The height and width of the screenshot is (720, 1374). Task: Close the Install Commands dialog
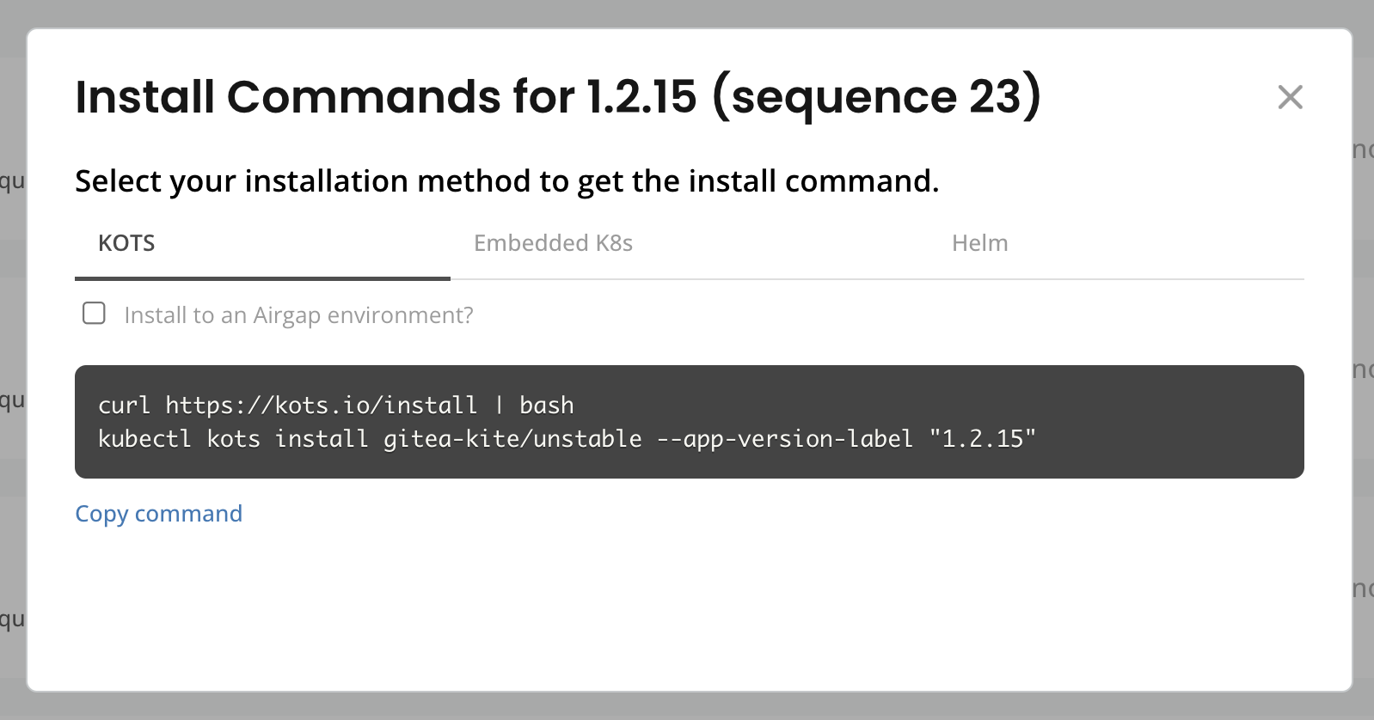click(1290, 97)
